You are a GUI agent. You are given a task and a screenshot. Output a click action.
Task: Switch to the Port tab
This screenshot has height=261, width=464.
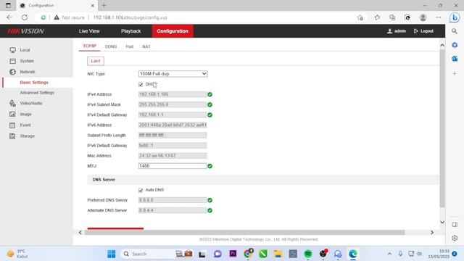pyautogui.click(x=129, y=46)
